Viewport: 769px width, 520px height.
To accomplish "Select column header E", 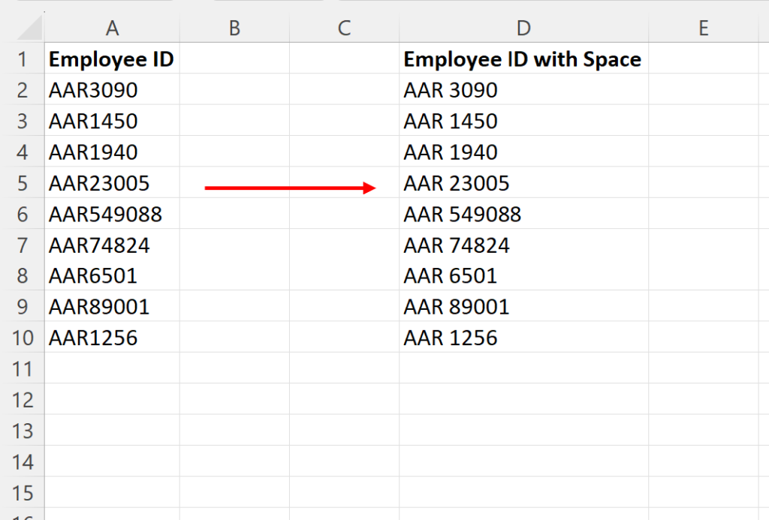I will [704, 28].
